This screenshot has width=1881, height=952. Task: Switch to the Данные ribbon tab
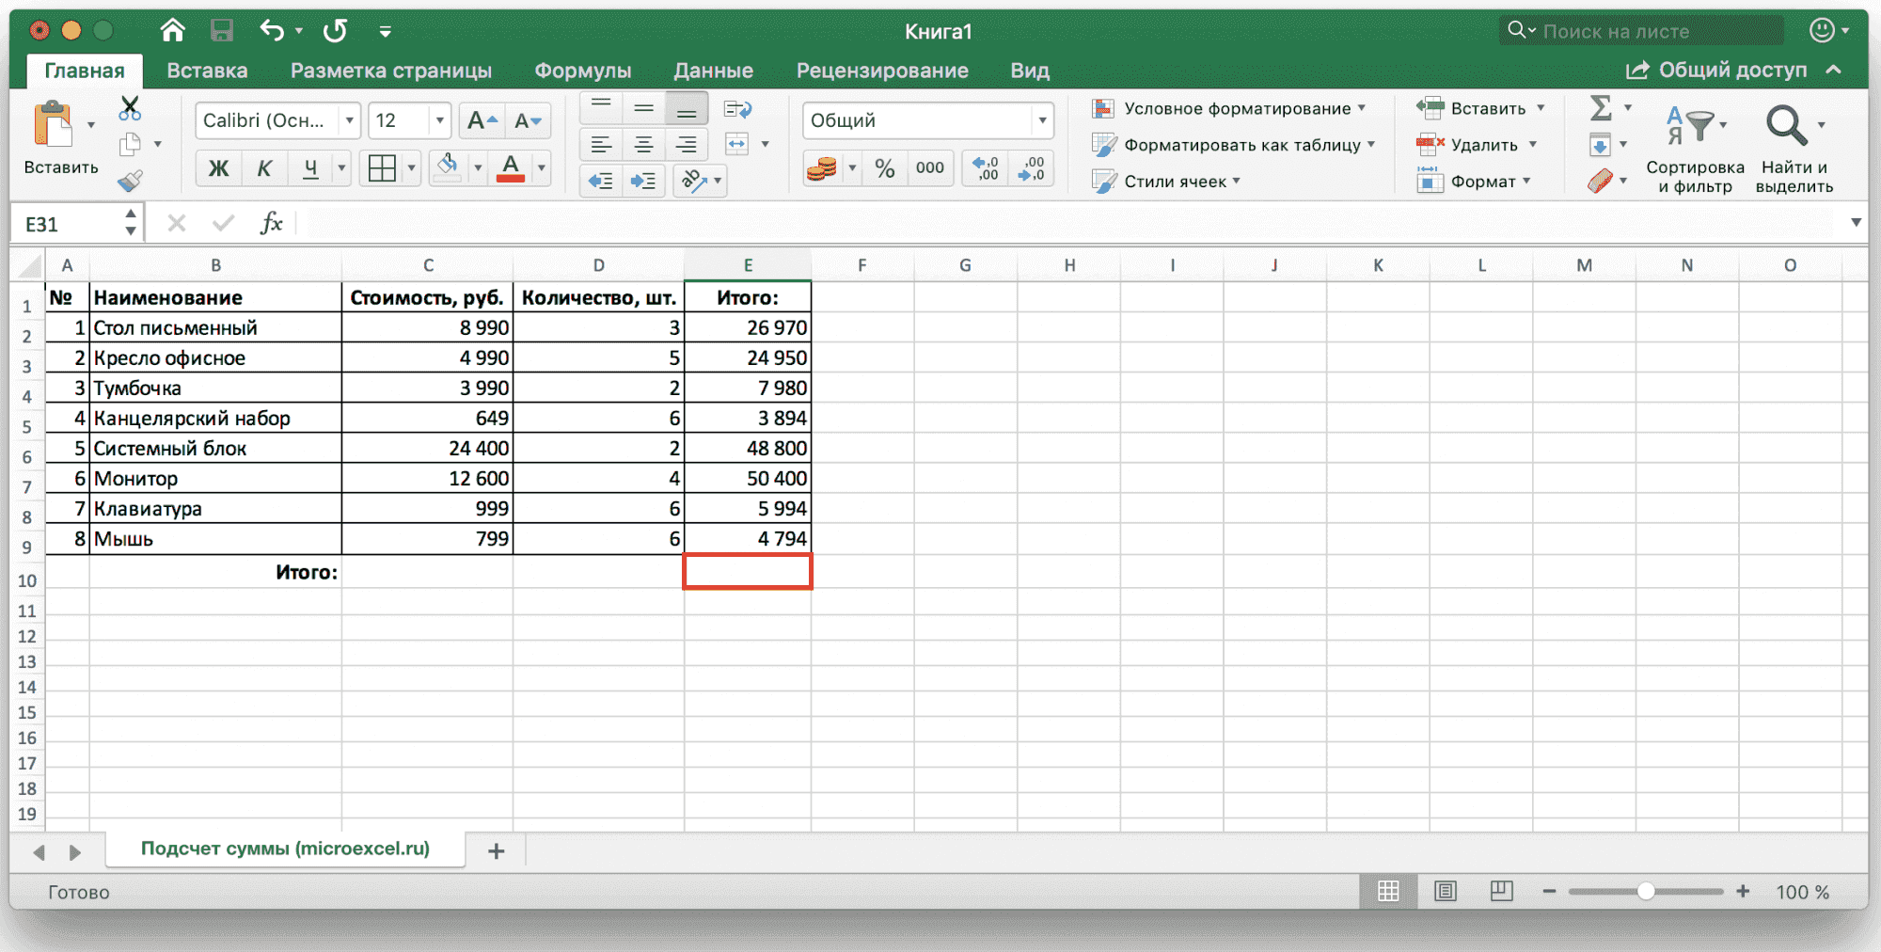pos(713,71)
